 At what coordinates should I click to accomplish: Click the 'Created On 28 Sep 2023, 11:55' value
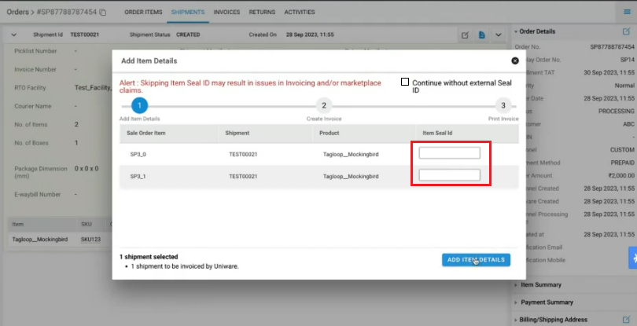pos(310,35)
